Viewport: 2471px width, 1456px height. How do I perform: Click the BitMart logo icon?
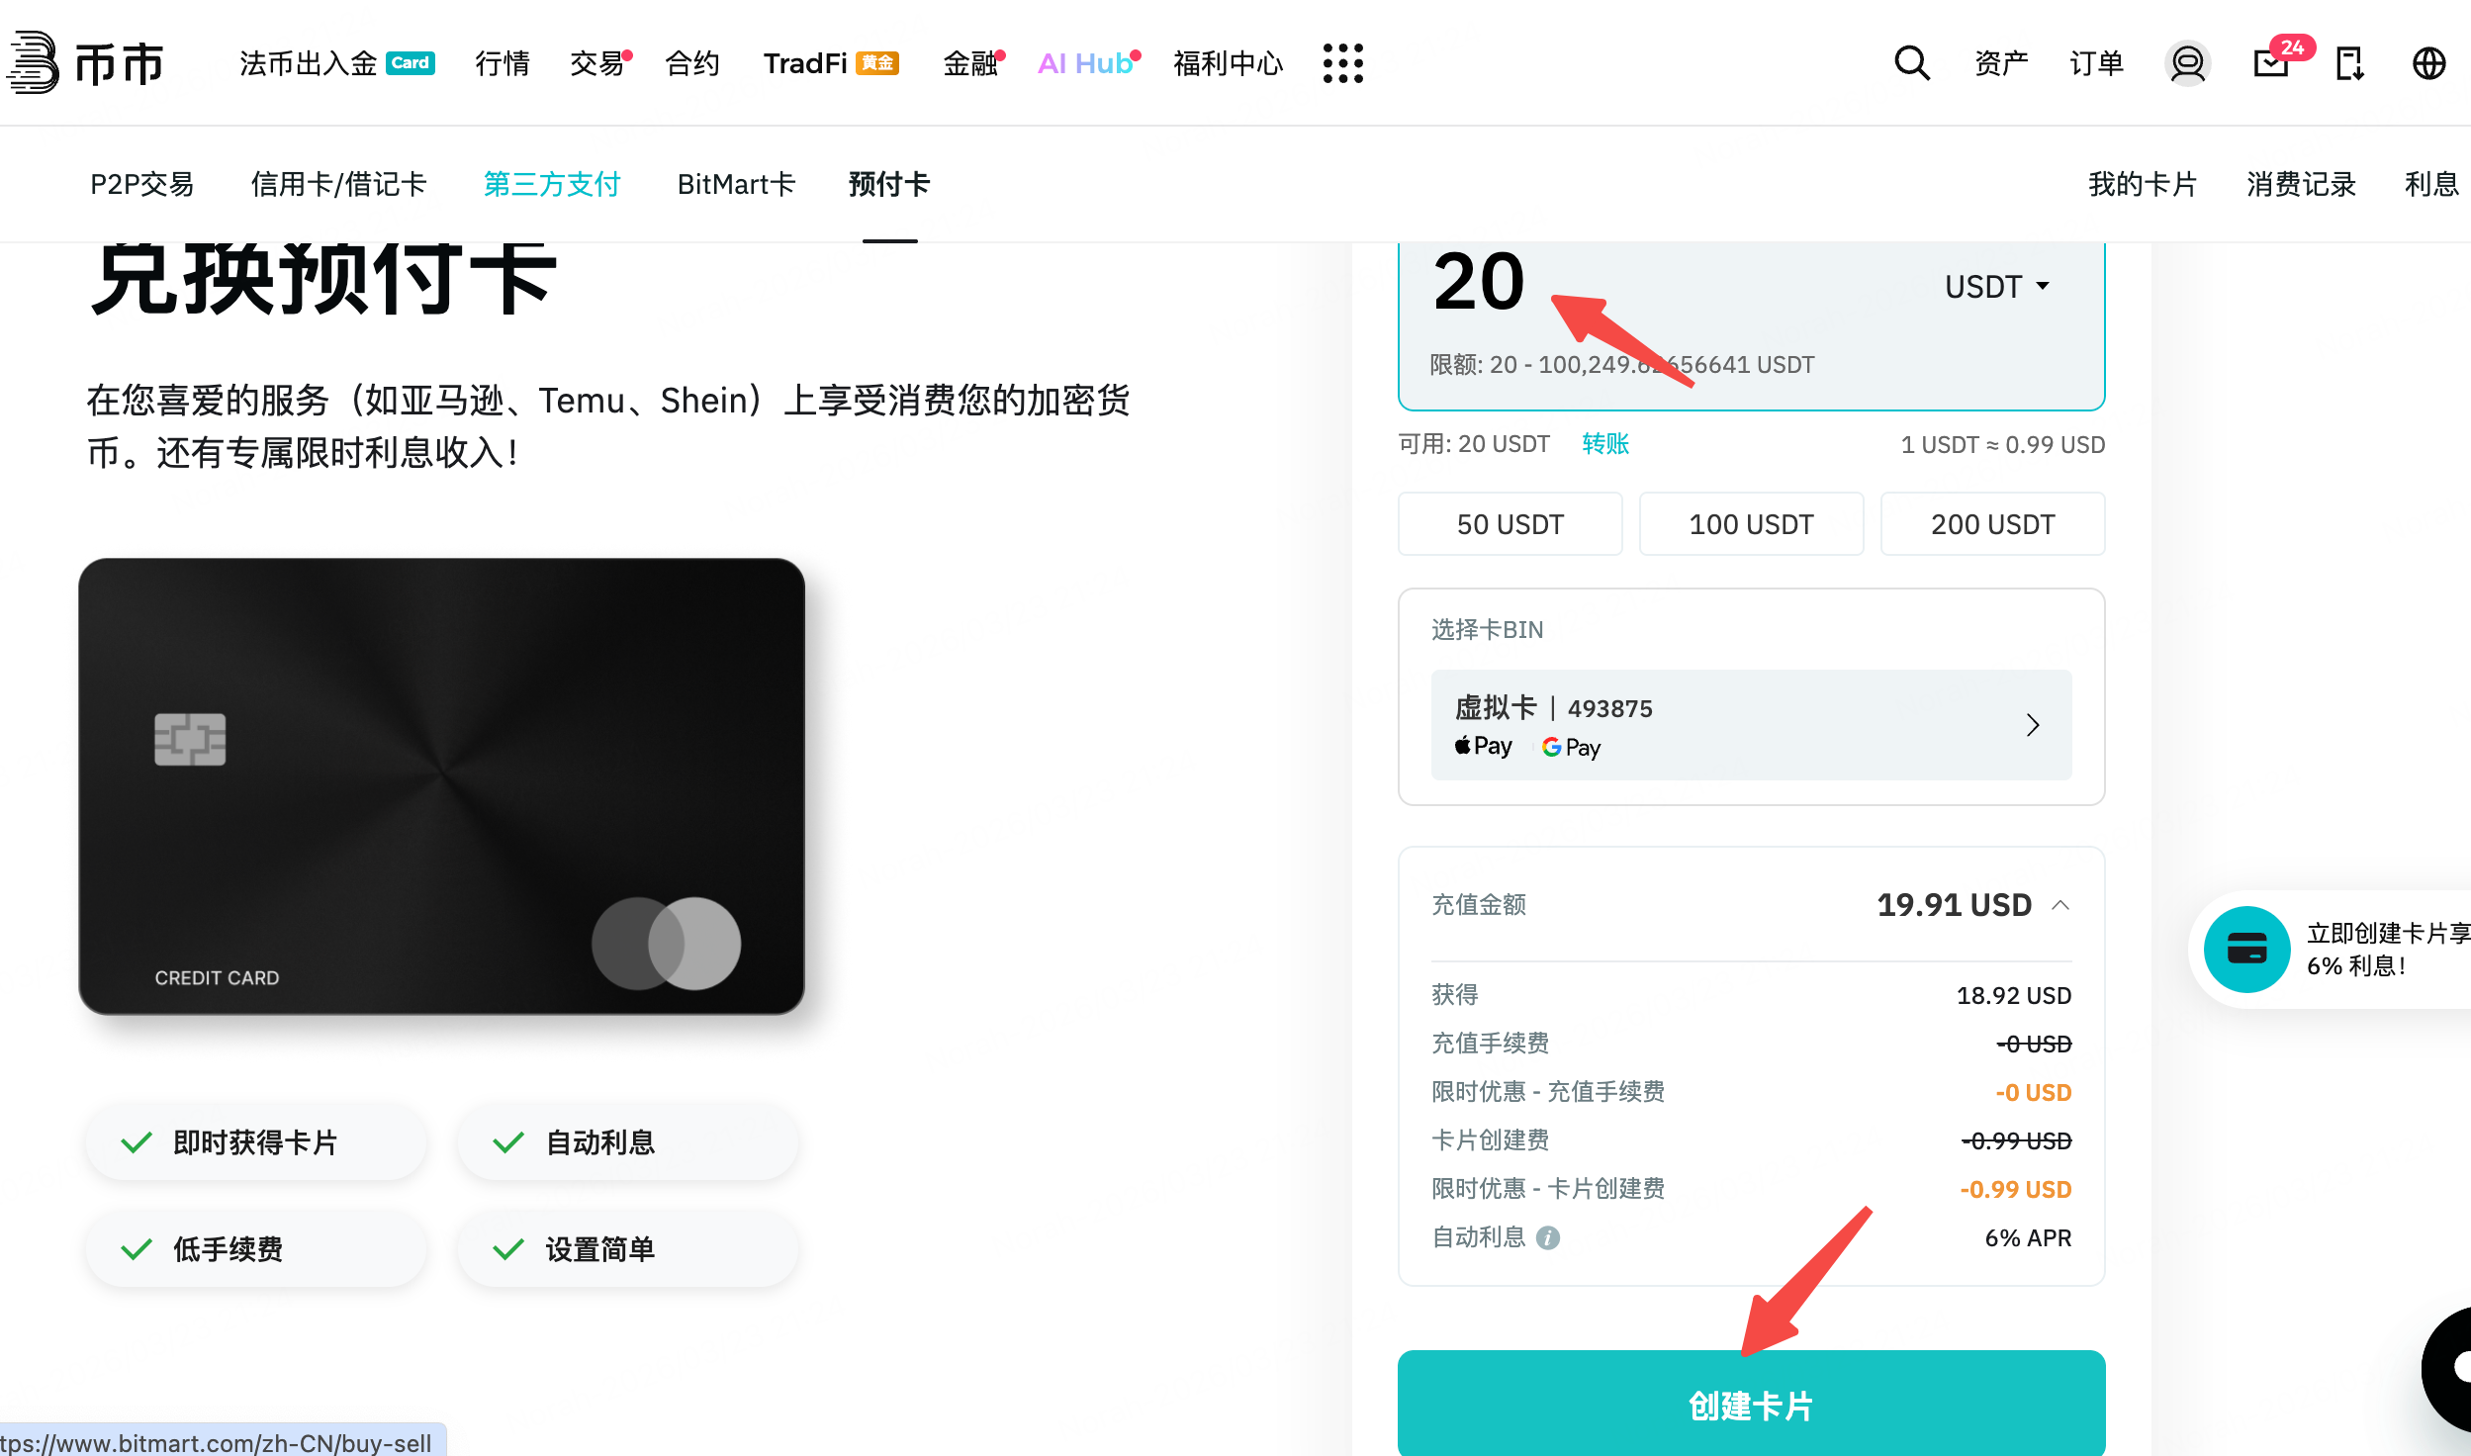click(34, 63)
